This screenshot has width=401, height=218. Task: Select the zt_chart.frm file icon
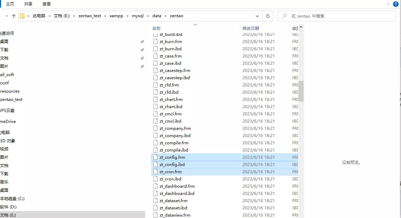[x=155, y=100]
